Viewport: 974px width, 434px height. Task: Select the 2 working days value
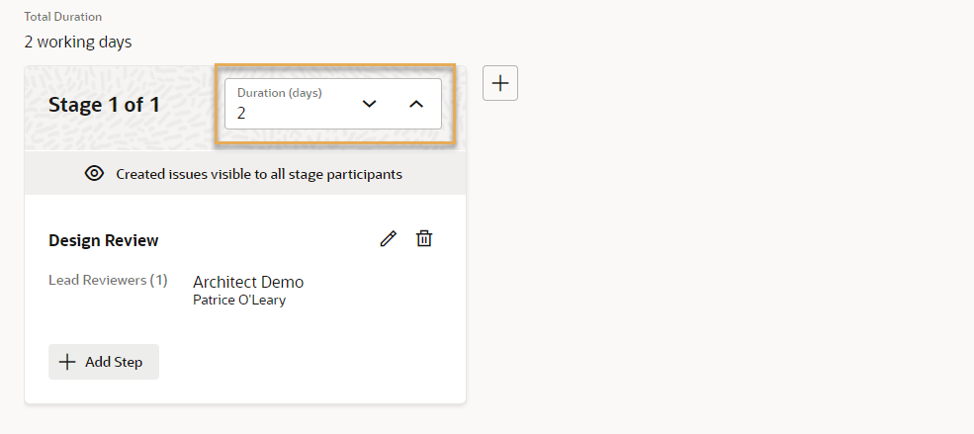click(x=78, y=43)
